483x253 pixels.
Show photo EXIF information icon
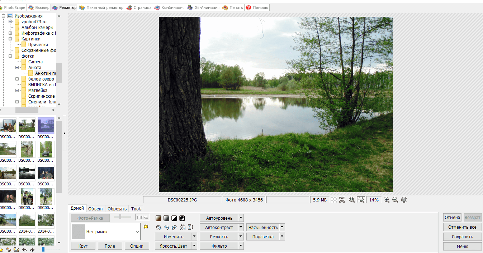[x=404, y=200]
